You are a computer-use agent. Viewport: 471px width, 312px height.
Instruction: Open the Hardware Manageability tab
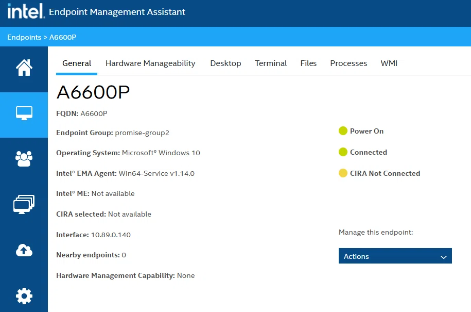click(150, 63)
